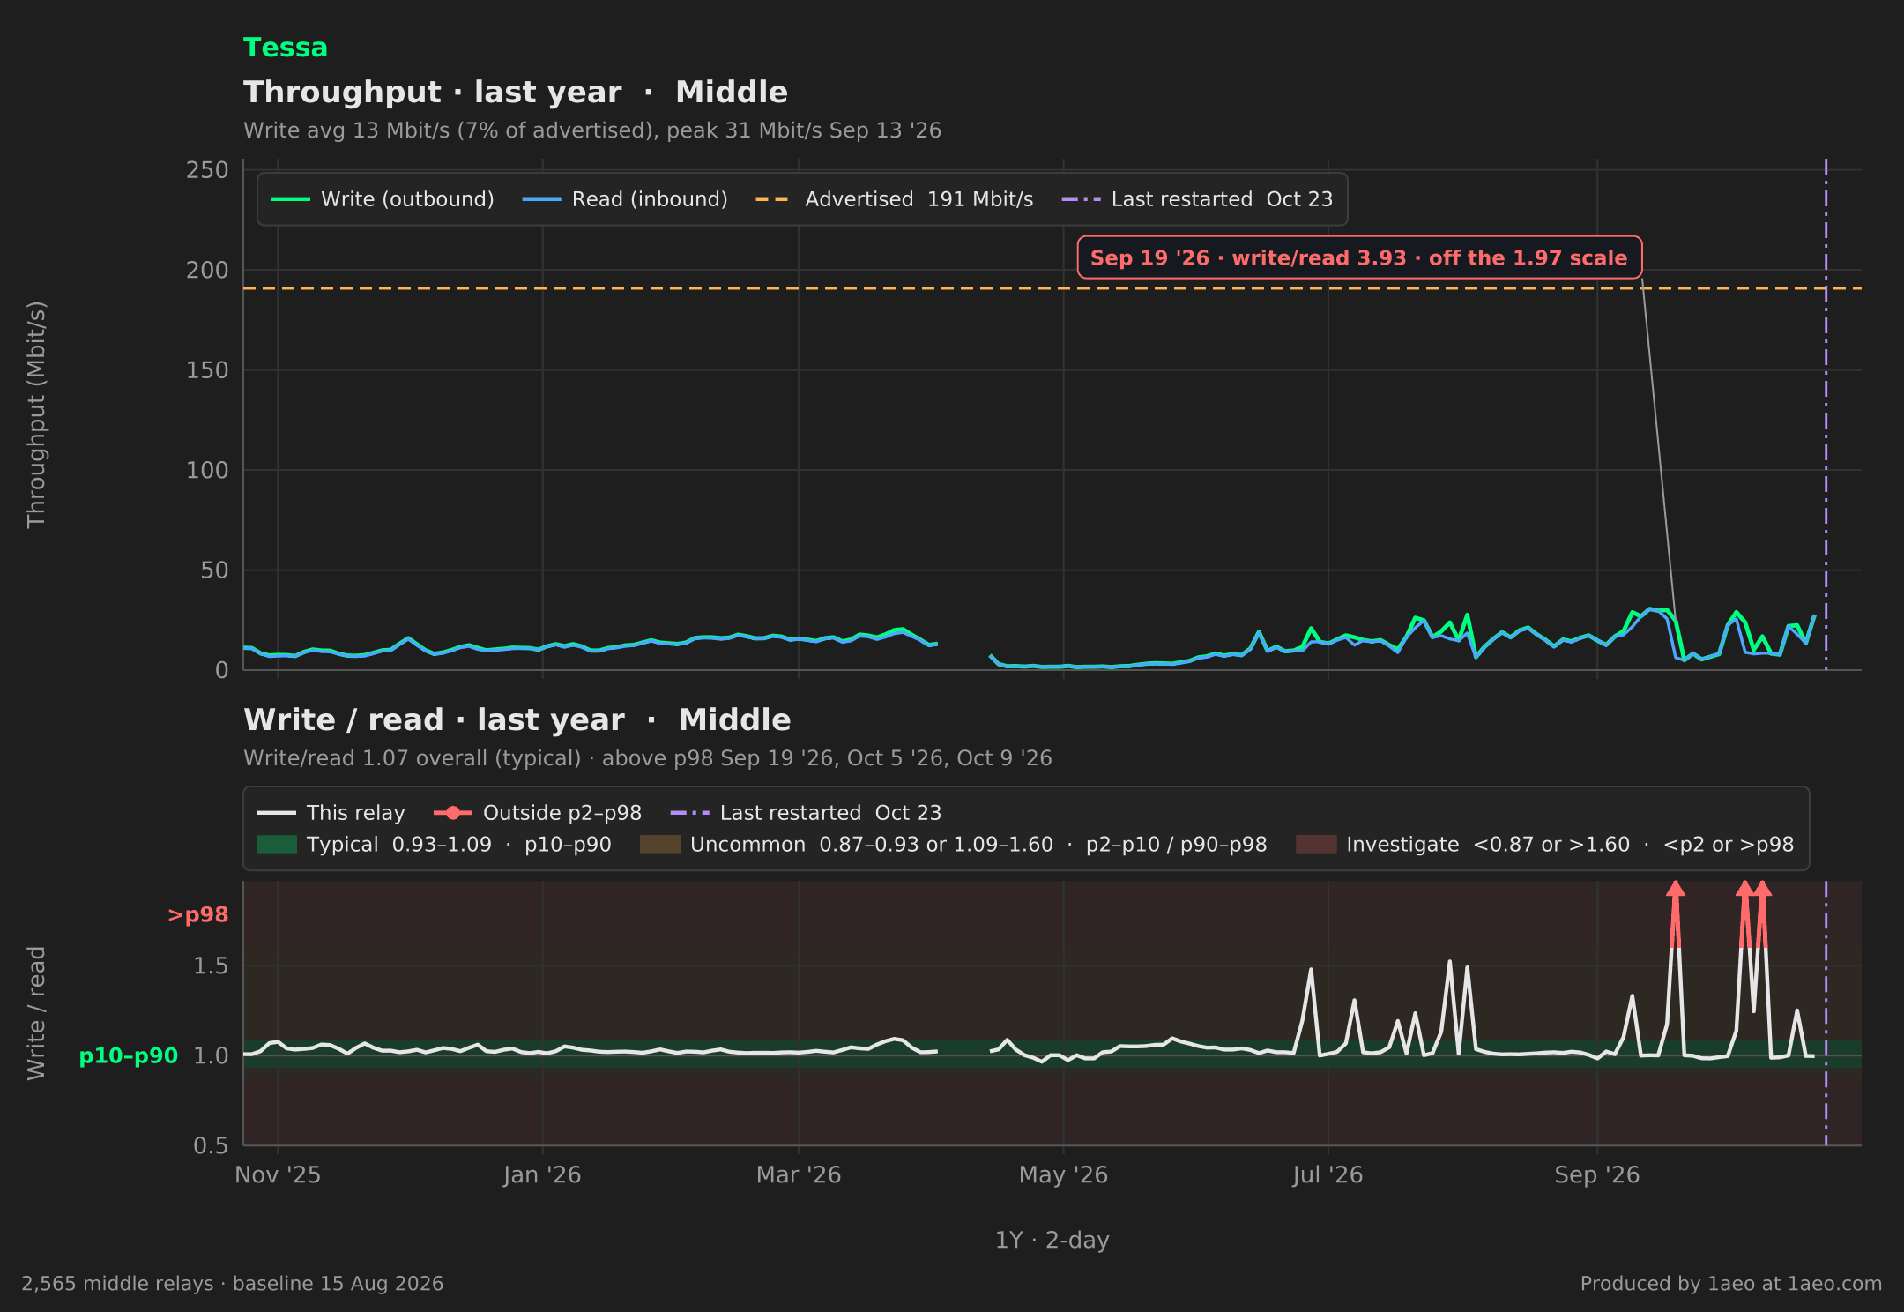Click the Produced by 1aeo at 1aeo.com credit
Screen dimensions: 1904x1312
1730,1284
